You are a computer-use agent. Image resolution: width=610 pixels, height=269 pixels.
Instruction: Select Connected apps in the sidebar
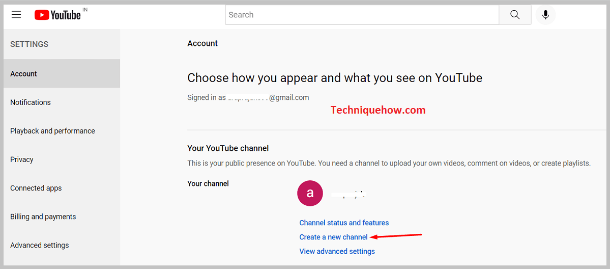[36, 188]
